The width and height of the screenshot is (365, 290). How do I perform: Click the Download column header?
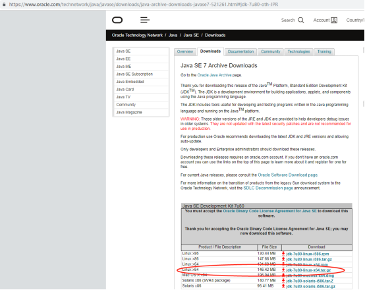(x=317, y=247)
